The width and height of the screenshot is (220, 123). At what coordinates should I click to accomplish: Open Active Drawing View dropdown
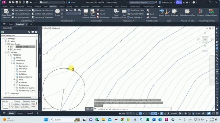tap(19, 36)
